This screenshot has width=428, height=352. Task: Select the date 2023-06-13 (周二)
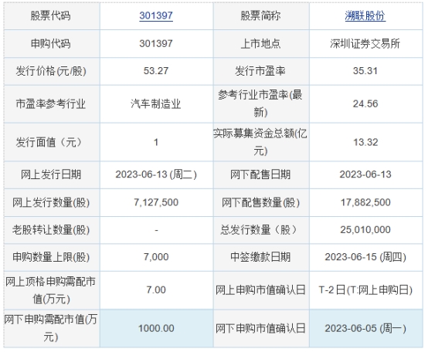pyautogui.click(x=156, y=174)
